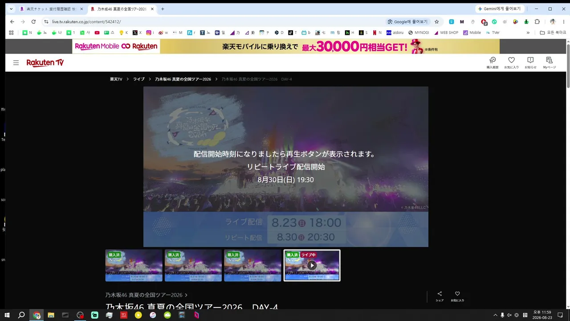The height and width of the screenshot is (321, 570).
Task: Open the お知らせ notifications icon
Action: [530, 62]
